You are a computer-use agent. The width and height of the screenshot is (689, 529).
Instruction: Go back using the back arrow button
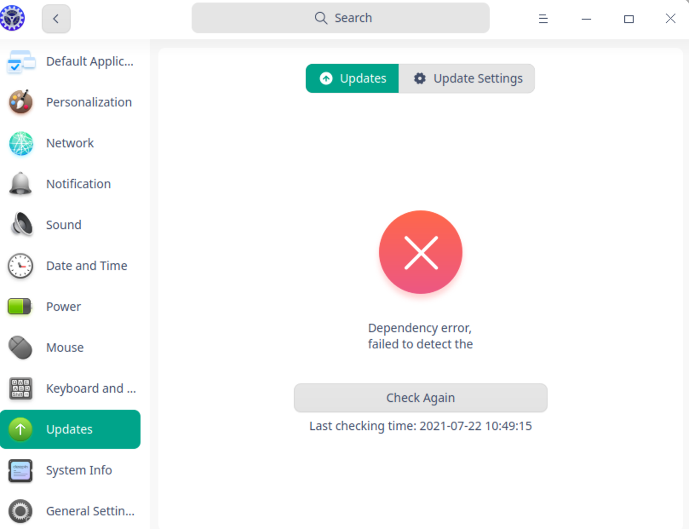point(56,19)
